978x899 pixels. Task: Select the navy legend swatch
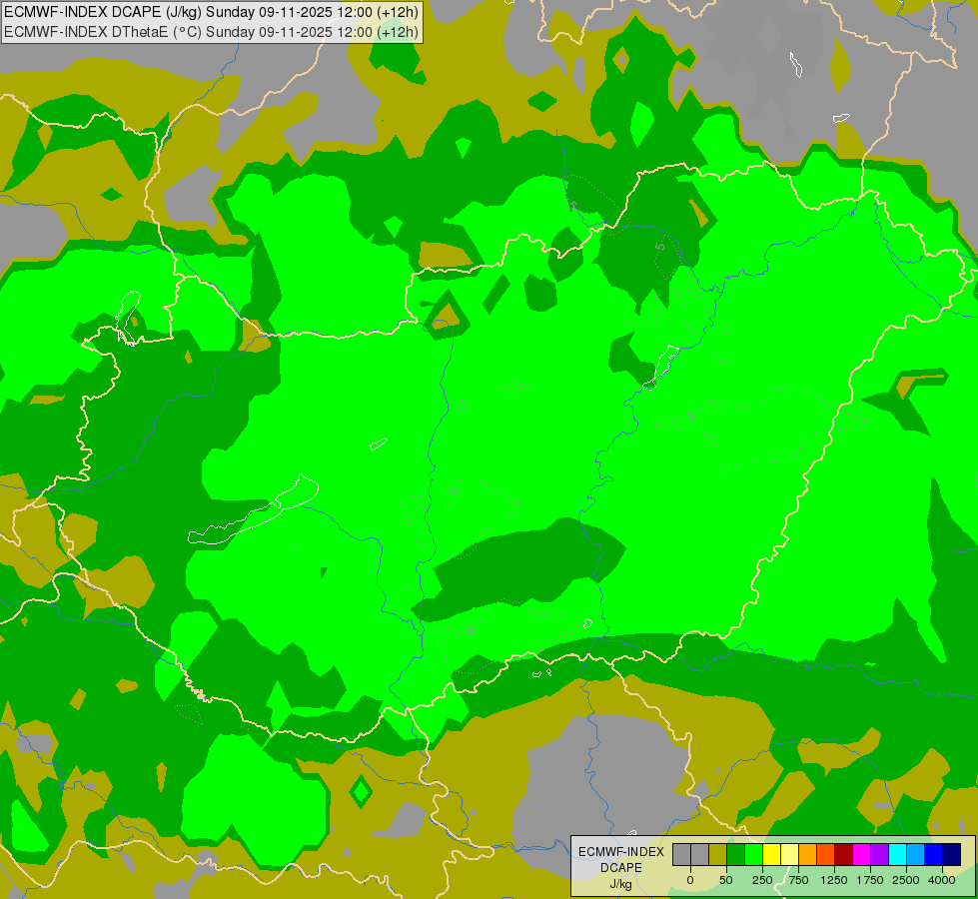pos(952,855)
